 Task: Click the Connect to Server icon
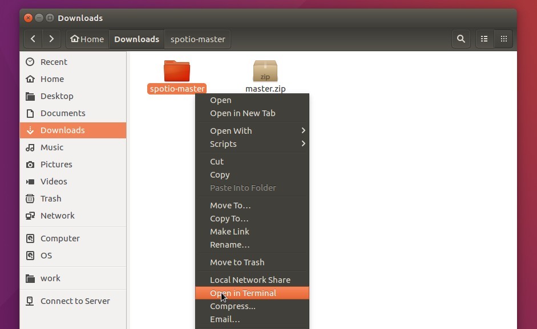(x=30, y=301)
